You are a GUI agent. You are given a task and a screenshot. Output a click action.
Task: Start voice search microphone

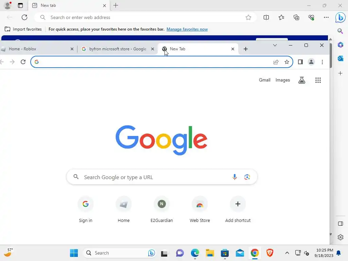(x=234, y=177)
